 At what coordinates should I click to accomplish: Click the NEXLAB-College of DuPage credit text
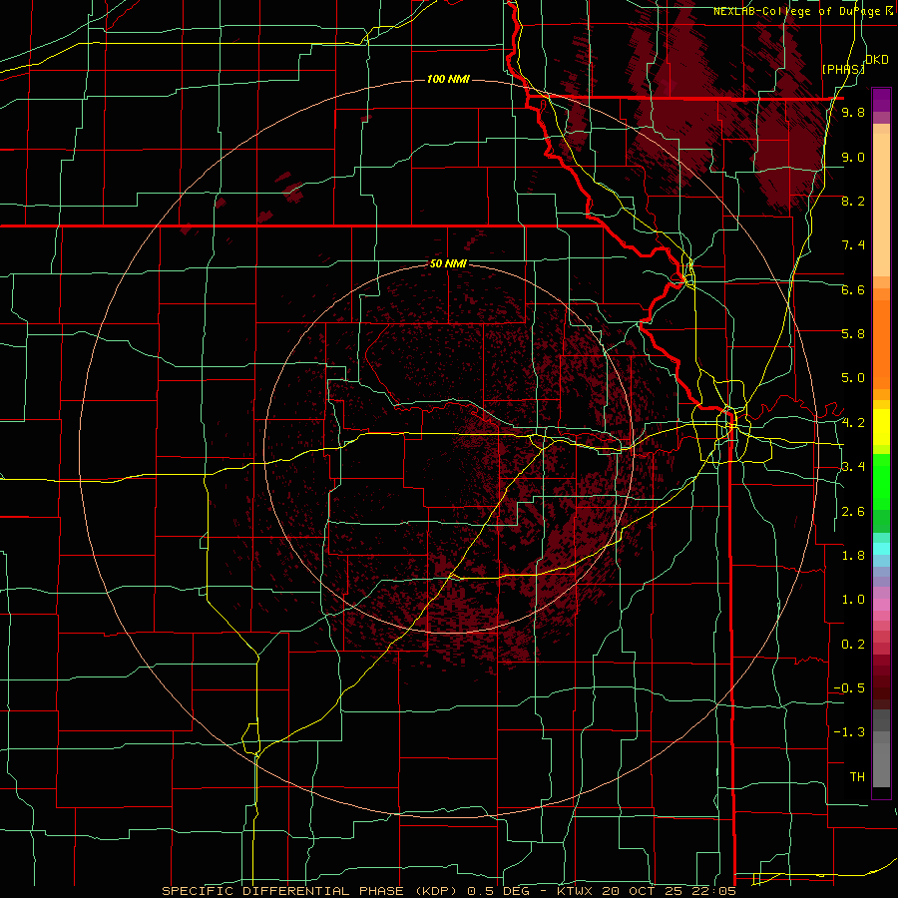tap(796, 11)
